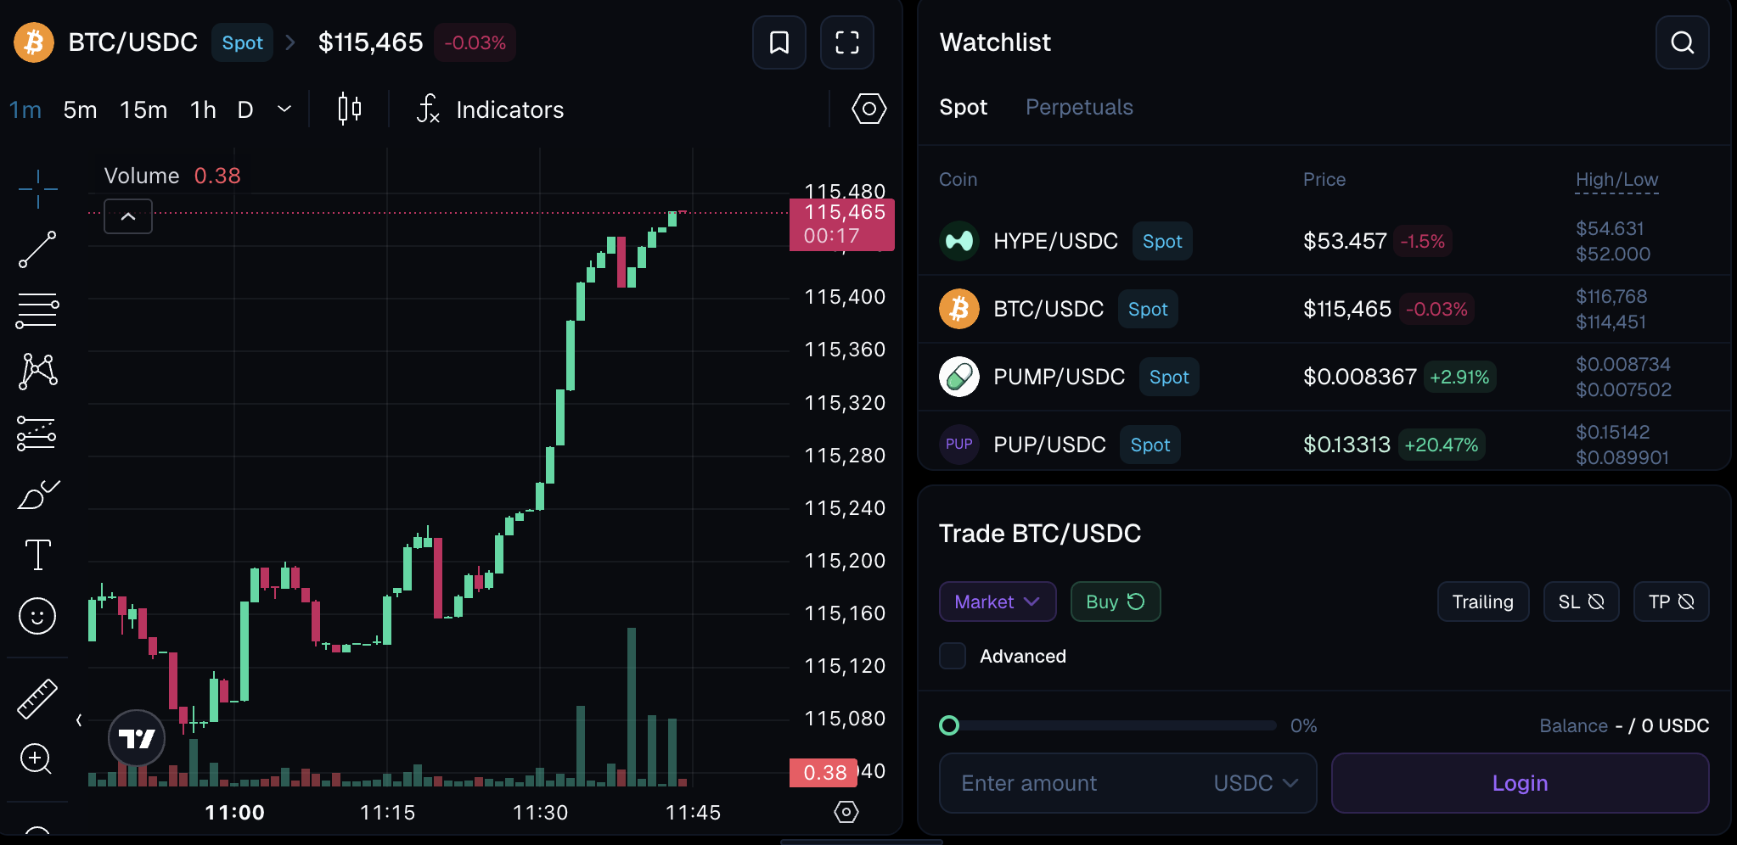Open the Market order type dropdown
The image size is (1737, 845).
[x=997, y=602]
